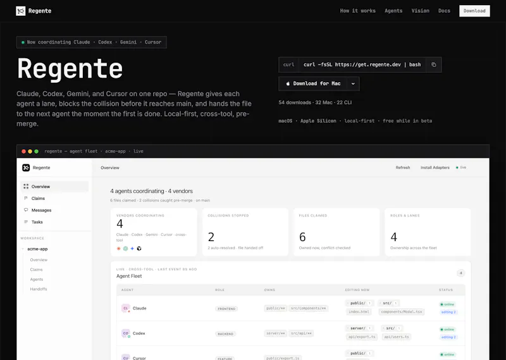Expand the download options chevron

coord(353,84)
